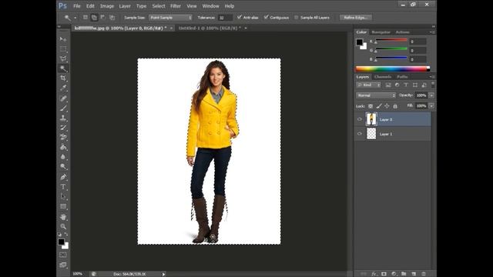Viewport: 493px width, 277px height.
Task: Filter layers by adjustment layers icon
Action: tap(397, 85)
